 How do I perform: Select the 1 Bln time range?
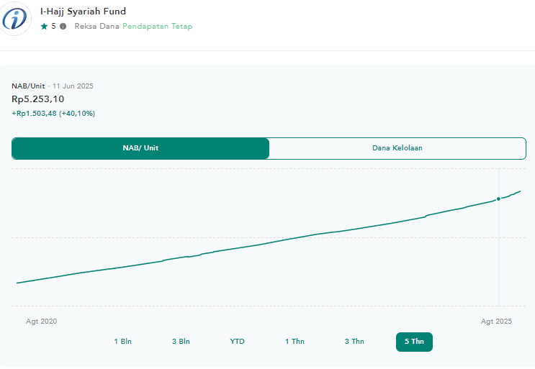pyautogui.click(x=123, y=342)
